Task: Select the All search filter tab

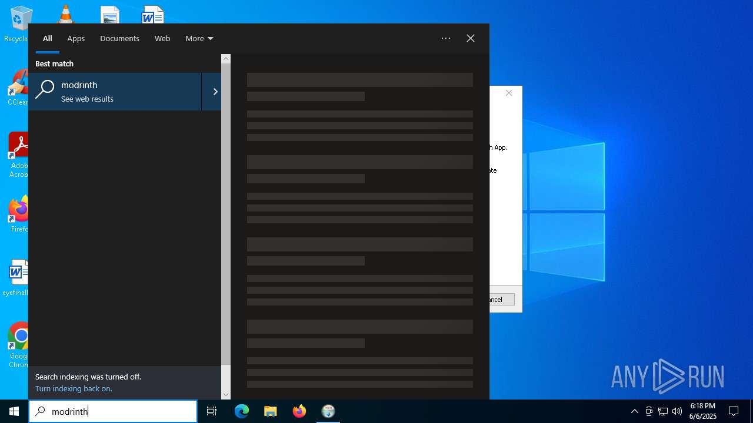Action: point(48,39)
